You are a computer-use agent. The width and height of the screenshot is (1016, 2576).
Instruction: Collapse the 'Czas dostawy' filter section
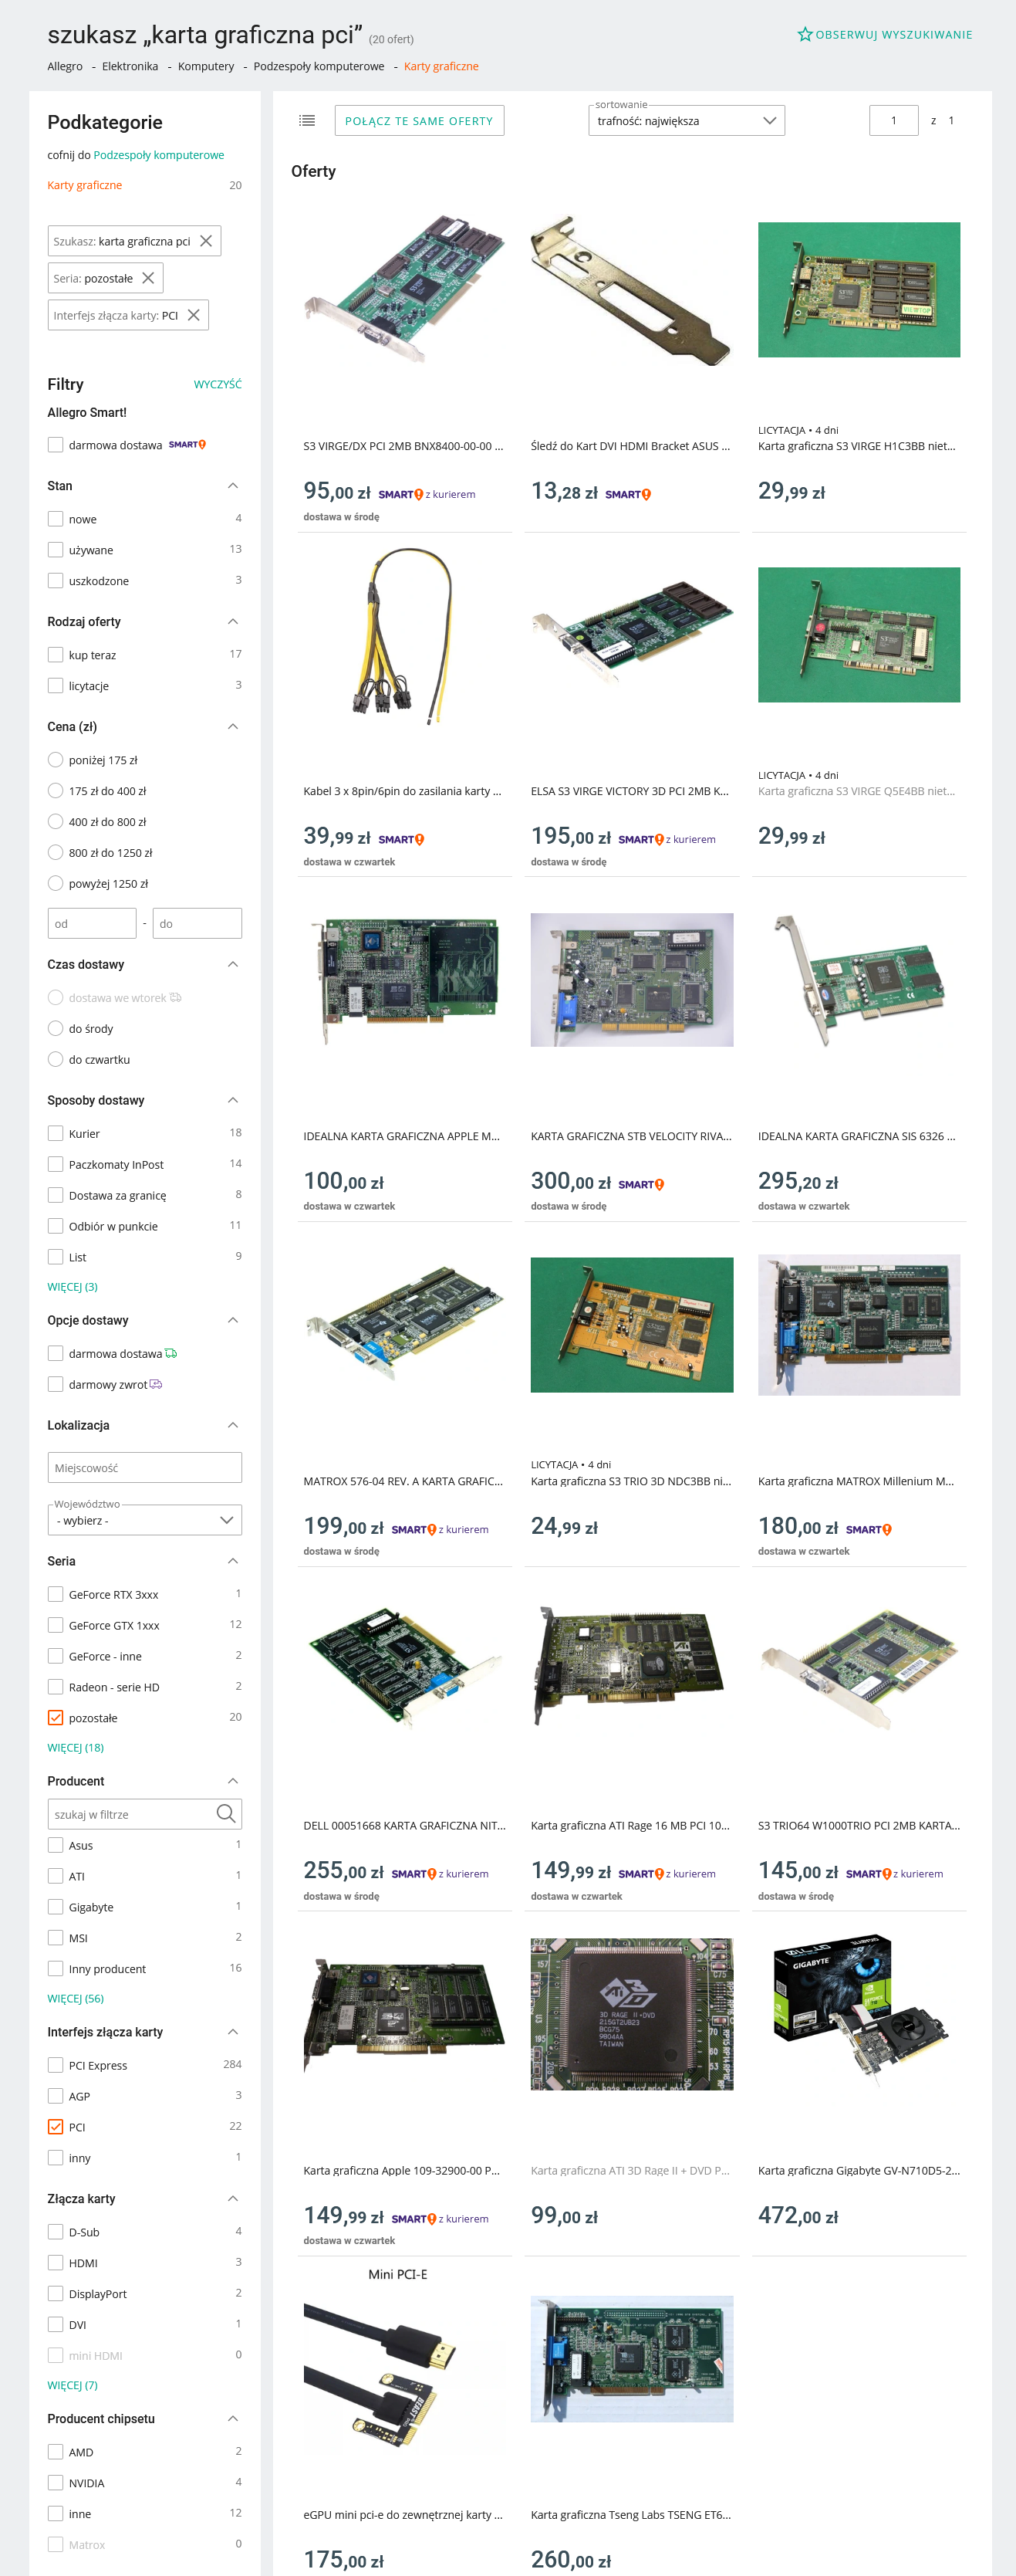tap(233, 965)
